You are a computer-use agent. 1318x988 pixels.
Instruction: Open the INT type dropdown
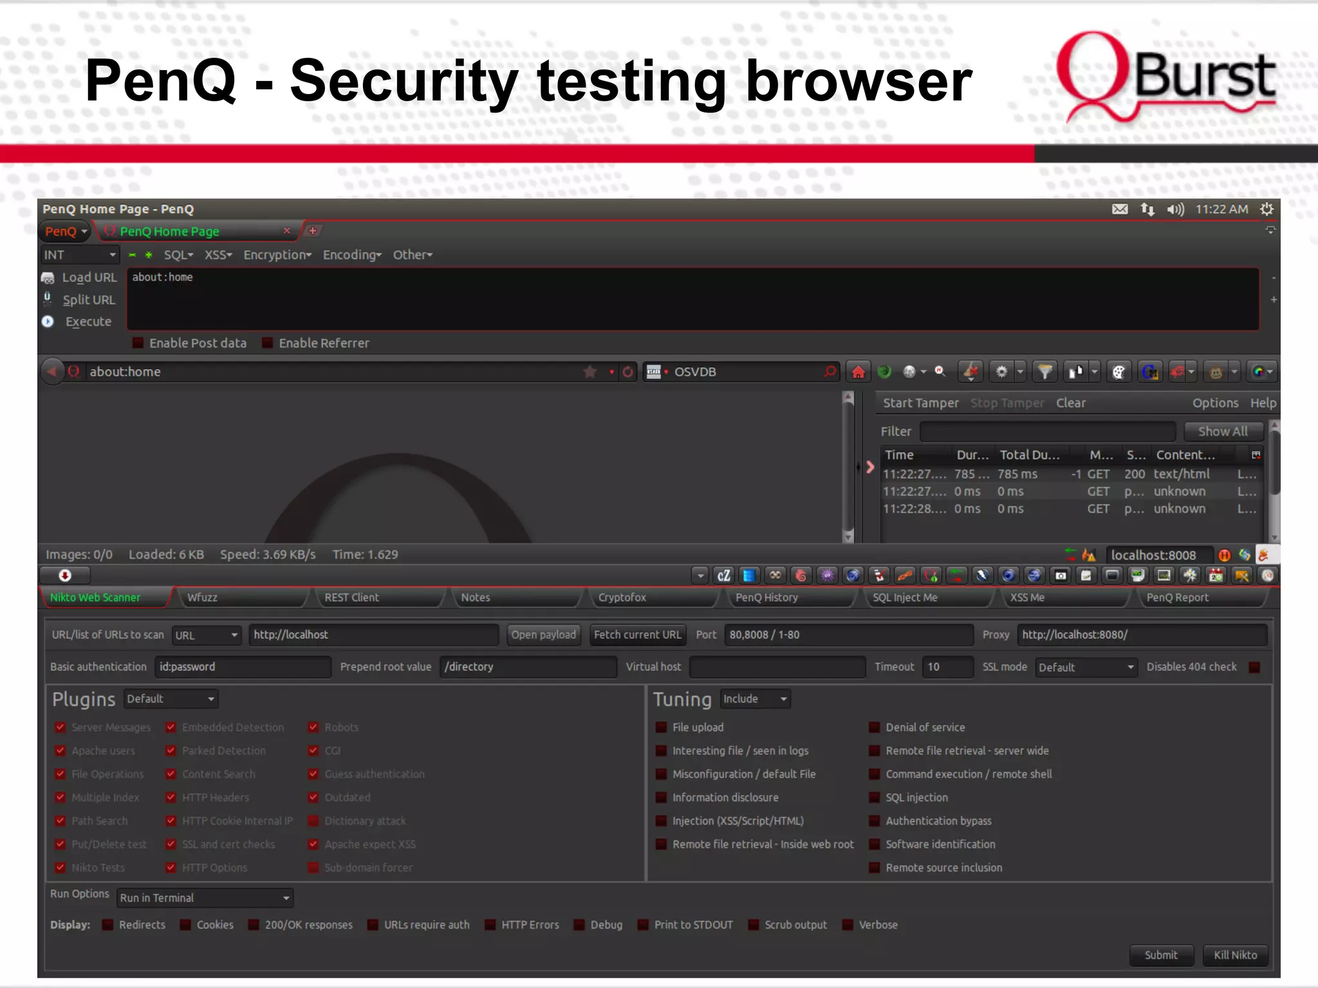click(80, 255)
